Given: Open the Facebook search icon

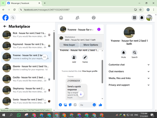Looking at the screenshot, I should coord(13,18).
